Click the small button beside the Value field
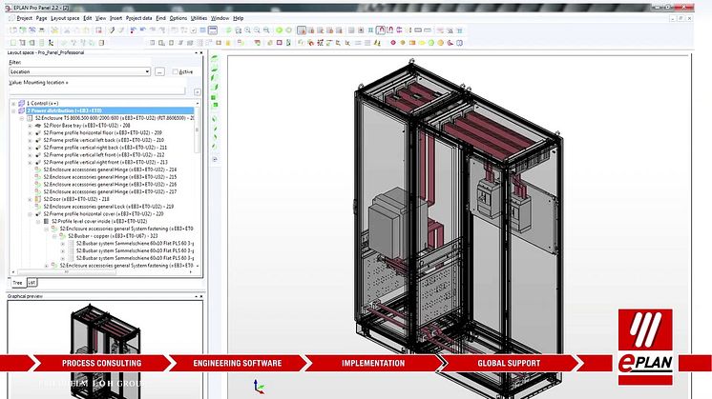Screen dimensions: 712x399 point(197,91)
